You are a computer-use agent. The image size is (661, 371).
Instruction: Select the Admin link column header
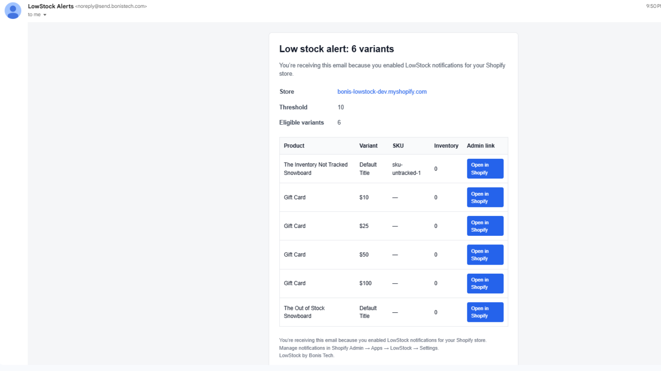pyautogui.click(x=480, y=146)
